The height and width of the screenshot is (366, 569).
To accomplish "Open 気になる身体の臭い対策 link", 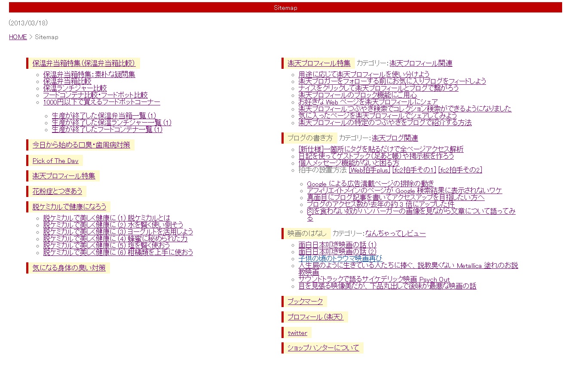I will click(x=69, y=268).
